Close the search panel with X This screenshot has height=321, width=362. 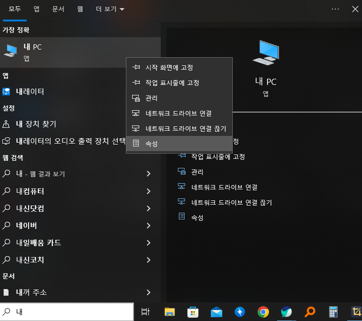click(x=355, y=9)
